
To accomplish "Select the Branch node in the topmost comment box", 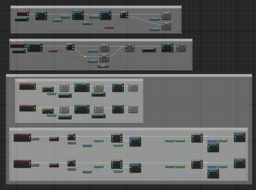I will point(124,14).
